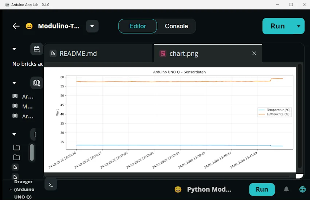Switch to Editor view
This screenshot has height=200, width=310.
coord(137,26)
